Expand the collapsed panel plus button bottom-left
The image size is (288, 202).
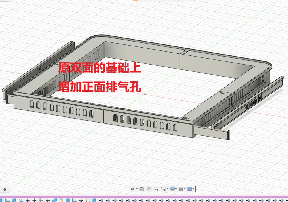[x=5, y=189]
